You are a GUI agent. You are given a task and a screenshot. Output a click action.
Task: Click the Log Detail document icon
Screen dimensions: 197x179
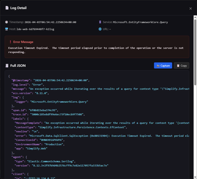7,8
